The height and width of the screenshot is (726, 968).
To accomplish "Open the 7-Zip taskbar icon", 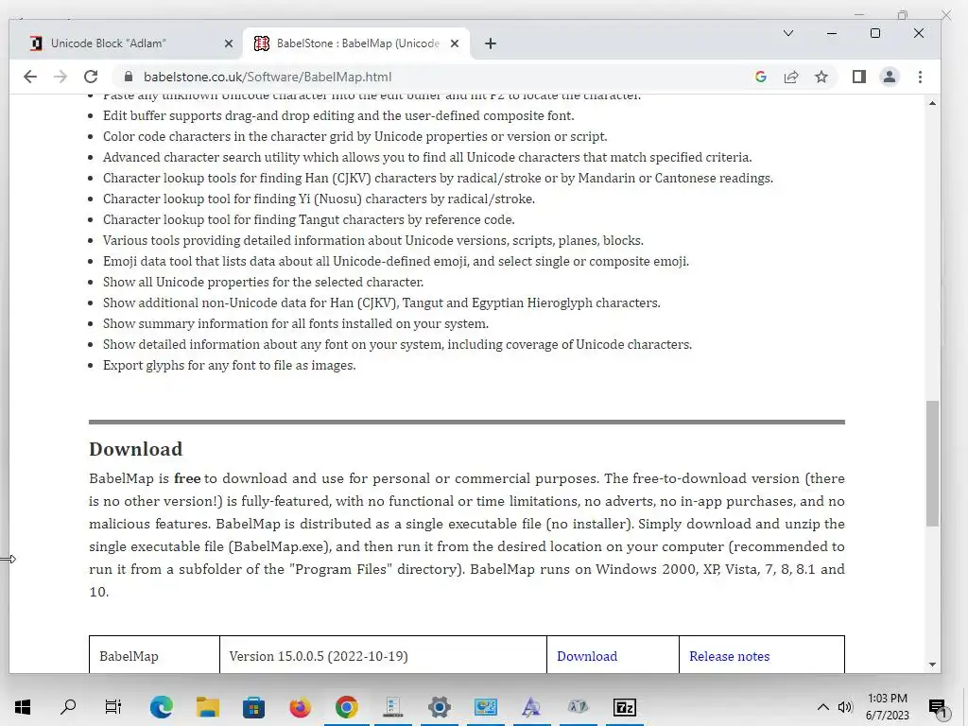I will (x=624, y=707).
